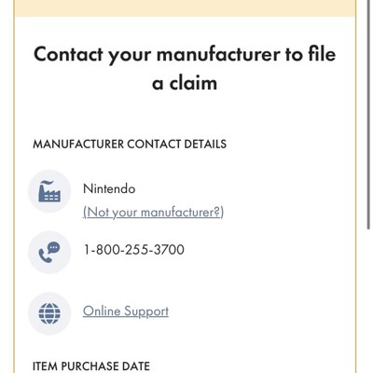The height and width of the screenshot is (373, 373).
Task: Click the speech bubble on phone icon
Action: point(54,247)
